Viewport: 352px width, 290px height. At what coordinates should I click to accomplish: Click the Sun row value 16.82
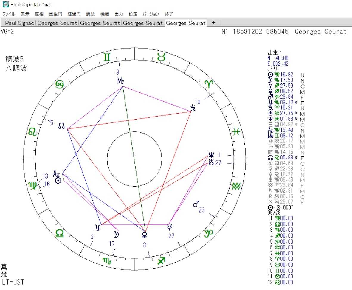click(287, 75)
